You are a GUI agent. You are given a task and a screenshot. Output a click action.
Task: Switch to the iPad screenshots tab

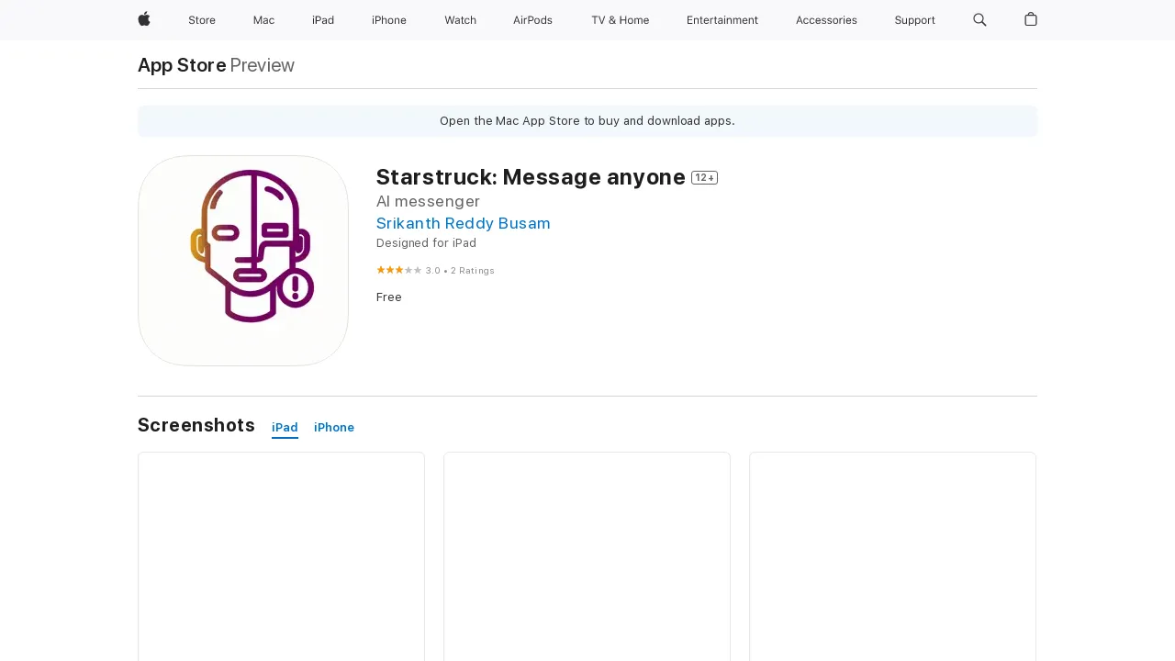point(285,428)
